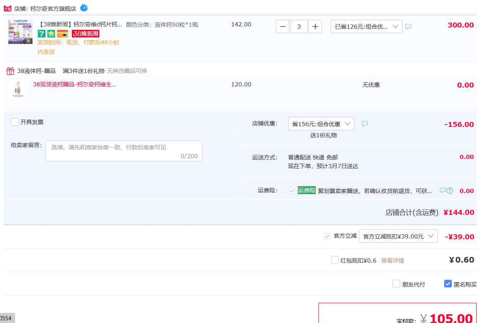The image size is (482, 323).
Task: Click the message icon next to 省156元 dropdown
Action: (x=365, y=124)
